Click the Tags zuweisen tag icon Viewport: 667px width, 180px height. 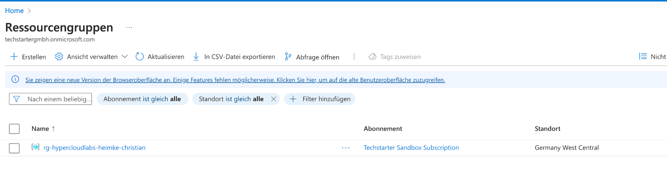coord(372,57)
